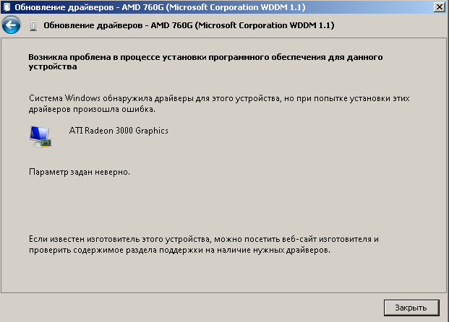Image resolution: width=449 pixels, height=322 pixels.
Task: Click the window title bar text
Action: (x=145, y=6)
